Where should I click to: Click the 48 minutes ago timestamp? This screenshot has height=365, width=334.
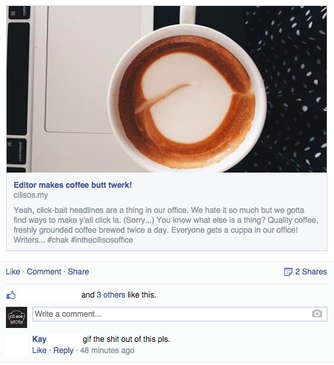coord(107,350)
